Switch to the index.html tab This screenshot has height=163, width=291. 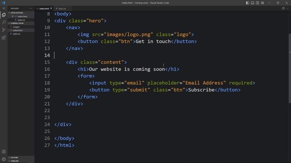pos(44,9)
